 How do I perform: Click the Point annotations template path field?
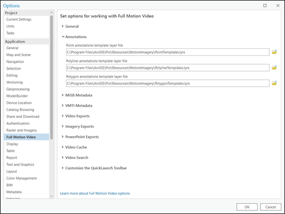pyautogui.click(x=167, y=52)
